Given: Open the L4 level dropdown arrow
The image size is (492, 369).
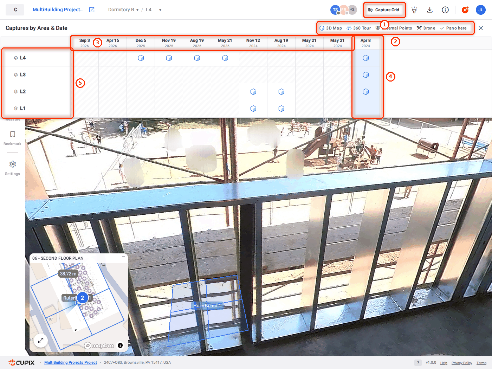Looking at the screenshot, I should point(160,10).
